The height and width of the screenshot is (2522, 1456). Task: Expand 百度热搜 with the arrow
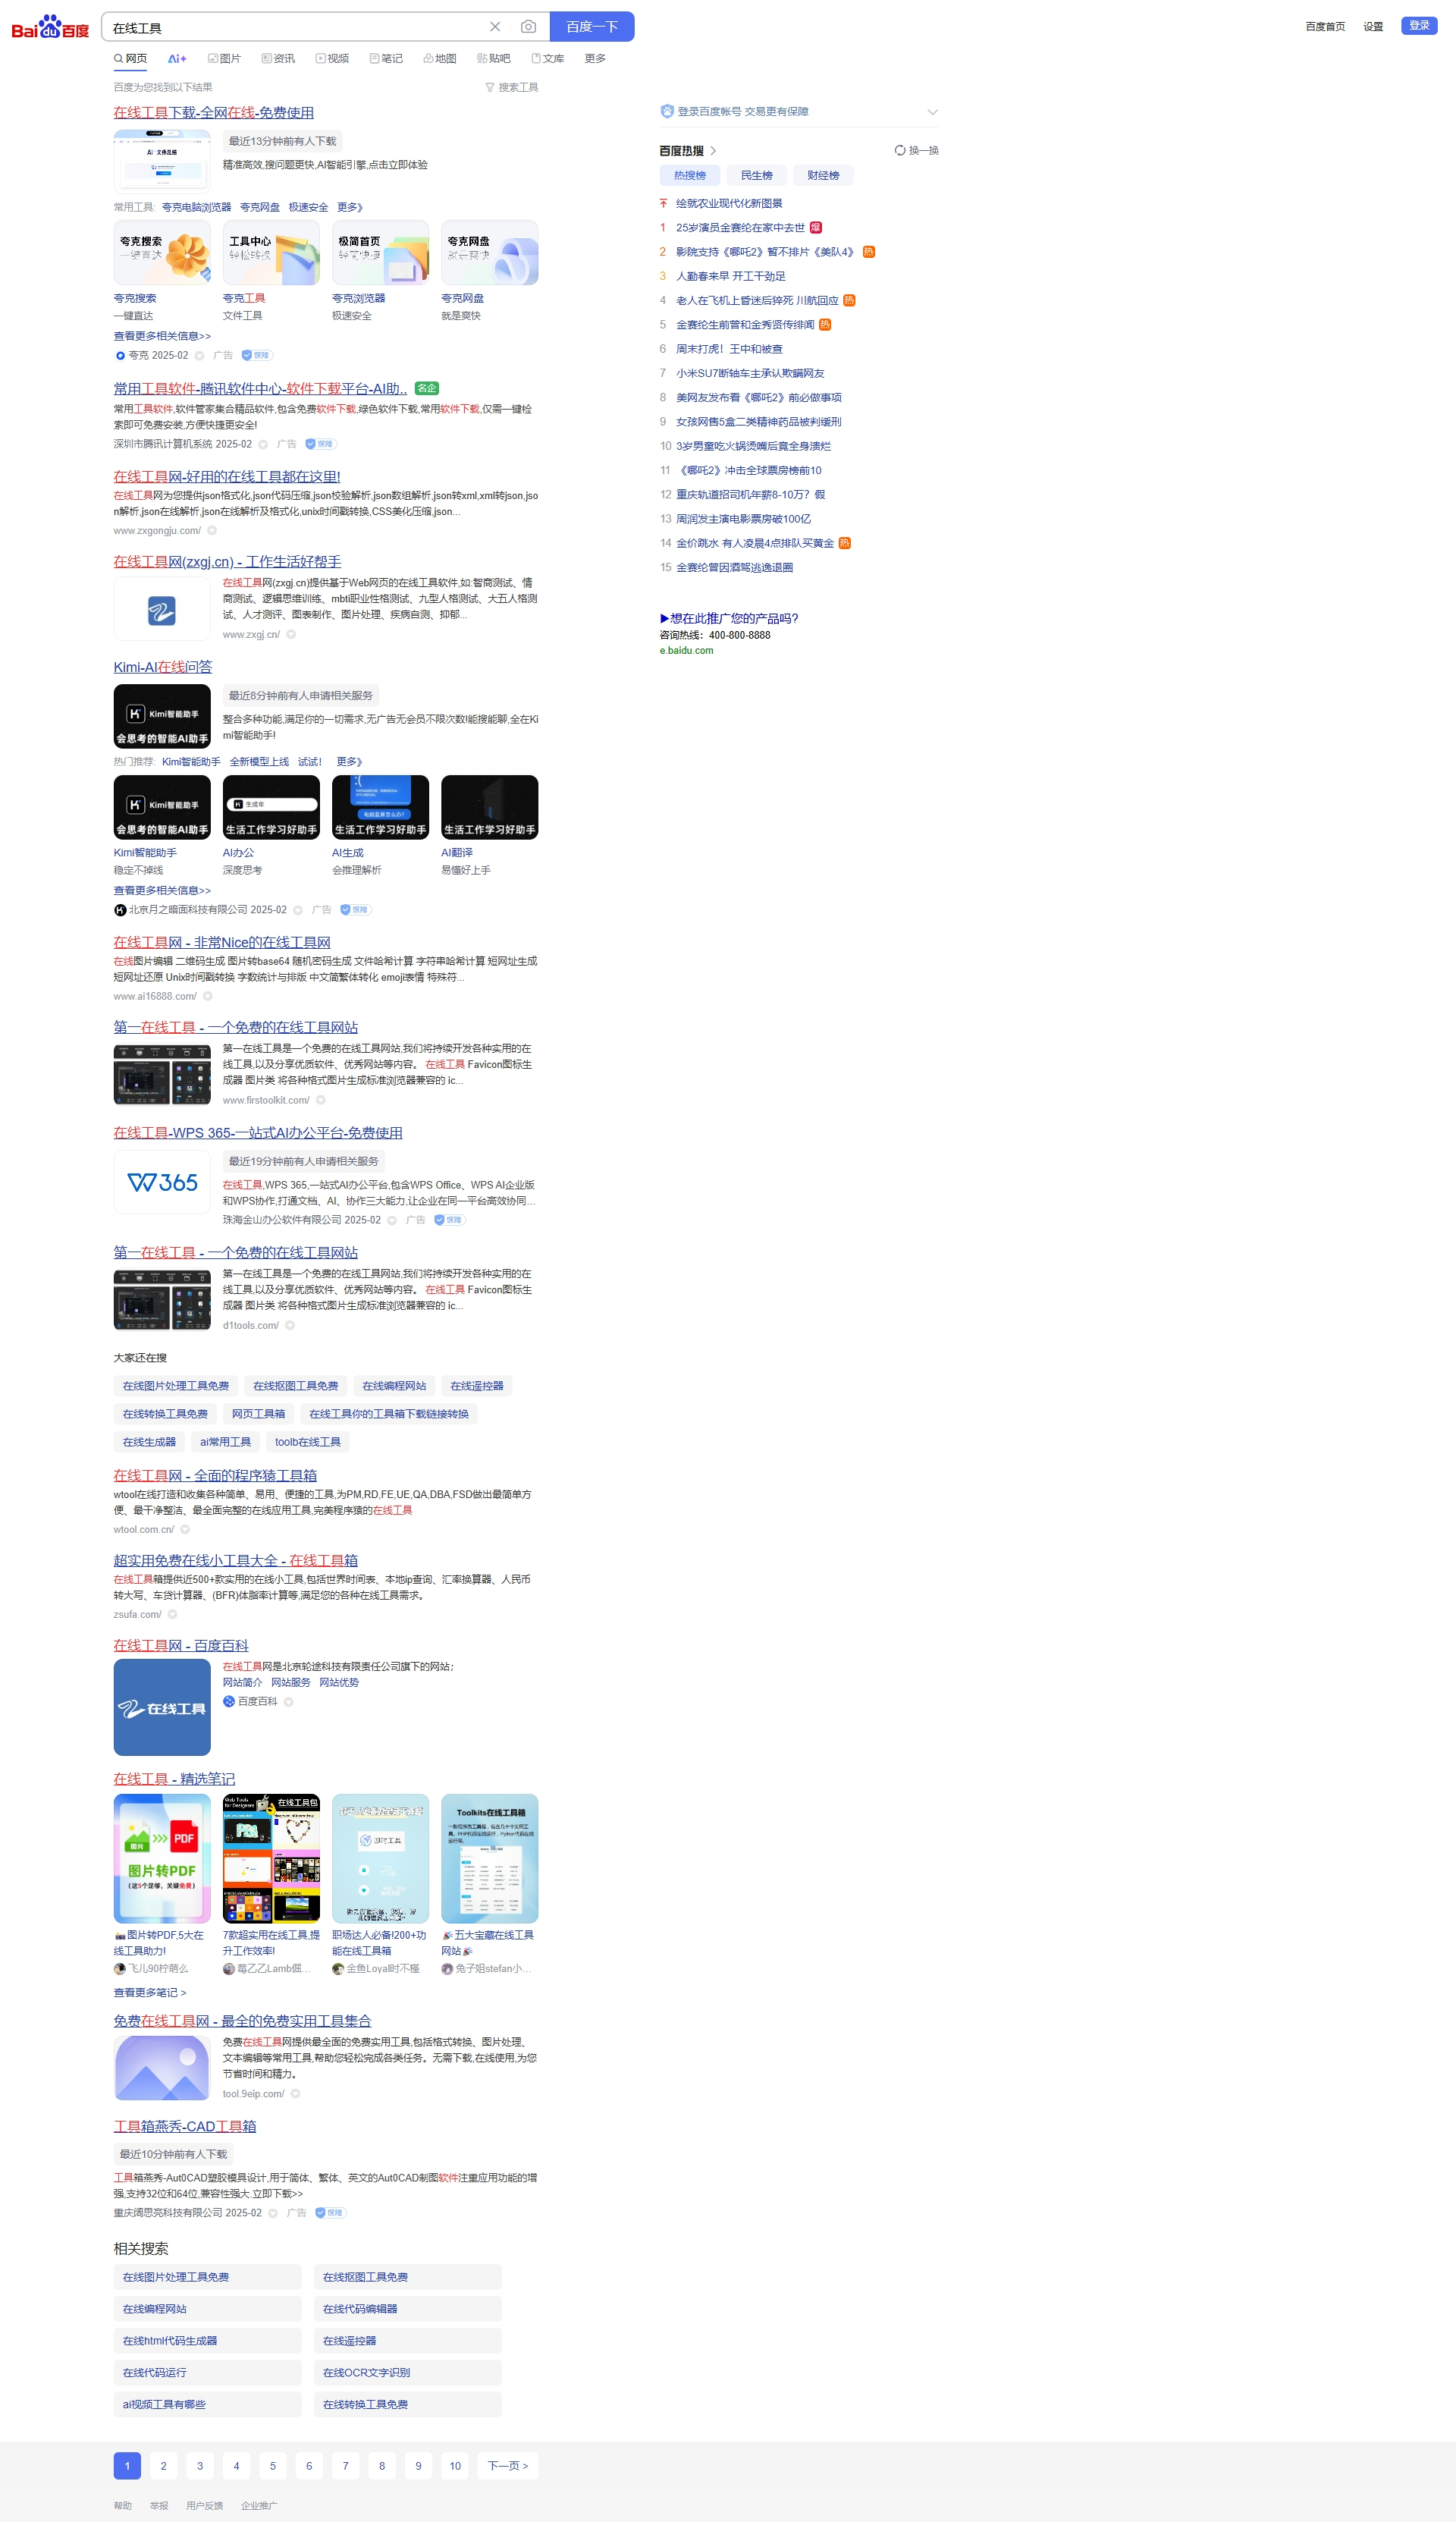click(x=713, y=151)
